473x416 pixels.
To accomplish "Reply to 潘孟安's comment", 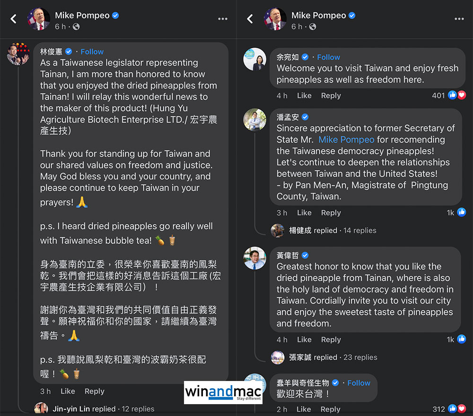I will click(x=331, y=213).
